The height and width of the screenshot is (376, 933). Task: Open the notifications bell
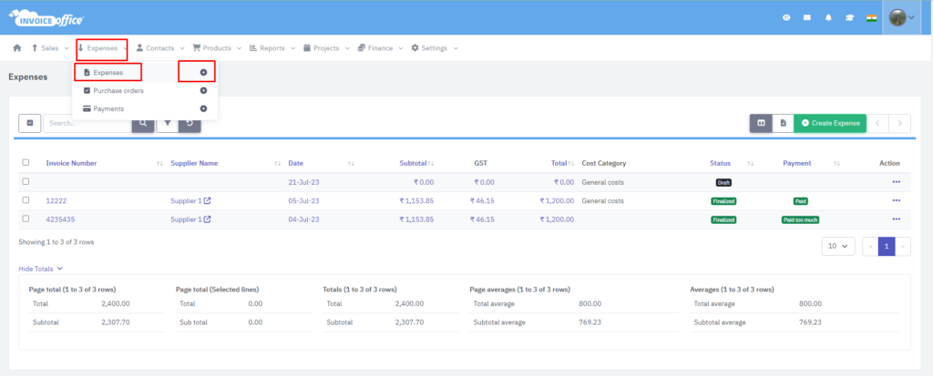[828, 18]
